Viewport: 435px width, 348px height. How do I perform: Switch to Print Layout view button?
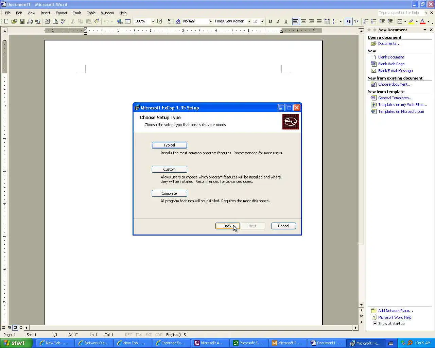15,328
